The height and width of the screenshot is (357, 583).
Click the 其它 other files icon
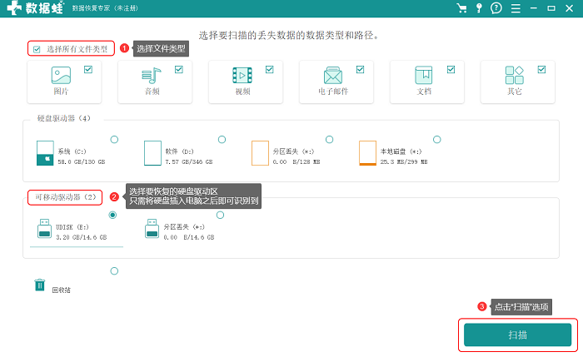click(514, 75)
